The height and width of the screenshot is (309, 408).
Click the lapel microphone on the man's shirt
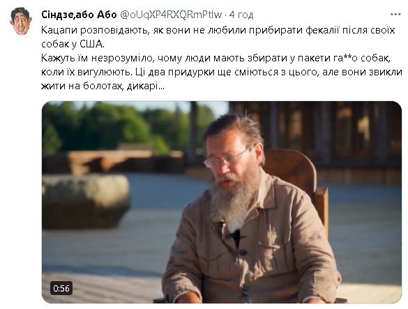point(236,236)
